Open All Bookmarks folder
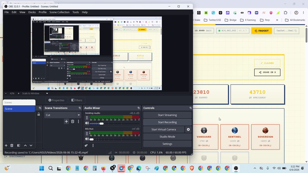The width and height of the screenshot is (308, 173). tap(295, 20)
